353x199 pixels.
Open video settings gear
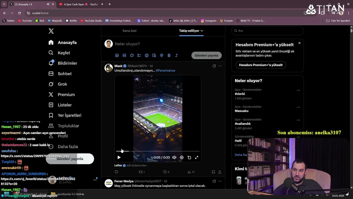coord(182,158)
